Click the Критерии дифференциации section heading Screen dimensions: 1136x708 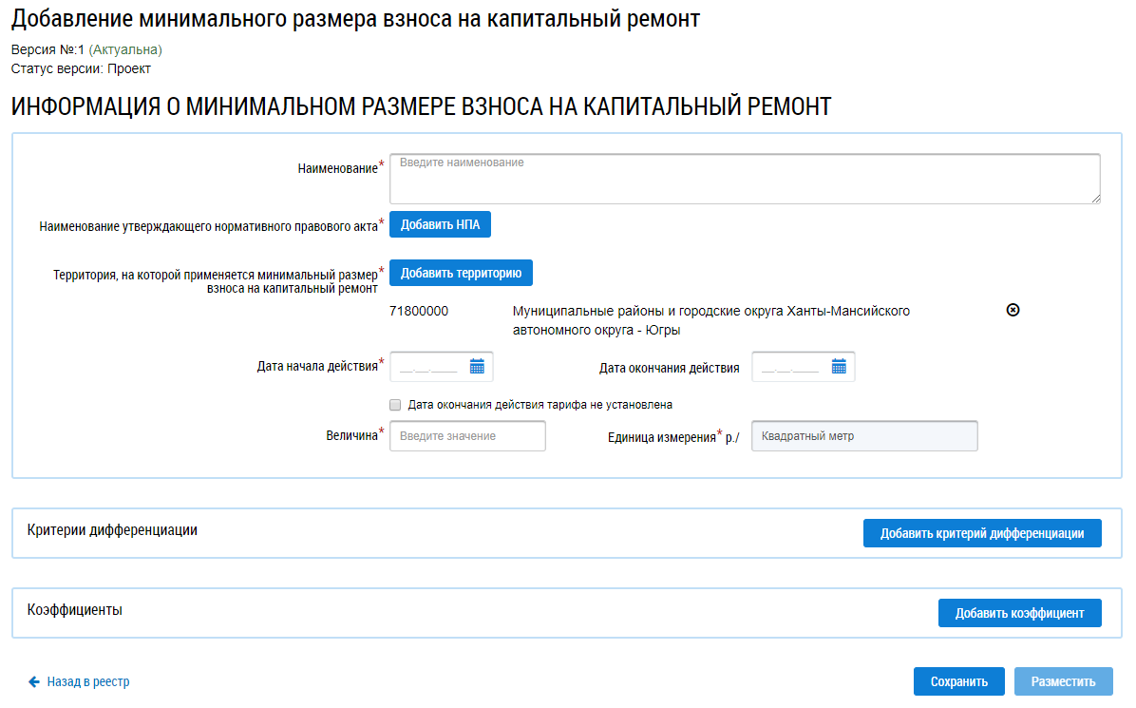(x=112, y=530)
